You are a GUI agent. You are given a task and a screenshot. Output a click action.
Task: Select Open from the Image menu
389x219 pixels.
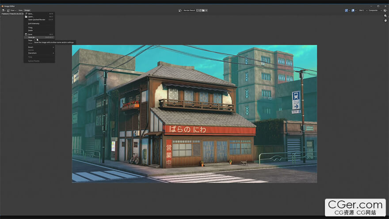pyautogui.click(x=31, y=17)
